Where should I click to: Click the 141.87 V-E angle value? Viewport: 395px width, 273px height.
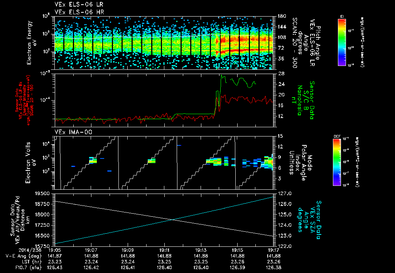pyautogui.click(x=54, y=256)
